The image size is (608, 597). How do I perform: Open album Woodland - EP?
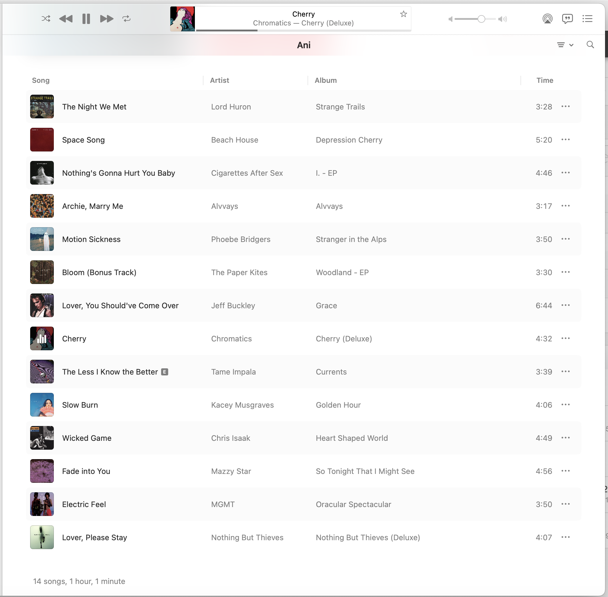pyautogui.click(x=342, y=272)
